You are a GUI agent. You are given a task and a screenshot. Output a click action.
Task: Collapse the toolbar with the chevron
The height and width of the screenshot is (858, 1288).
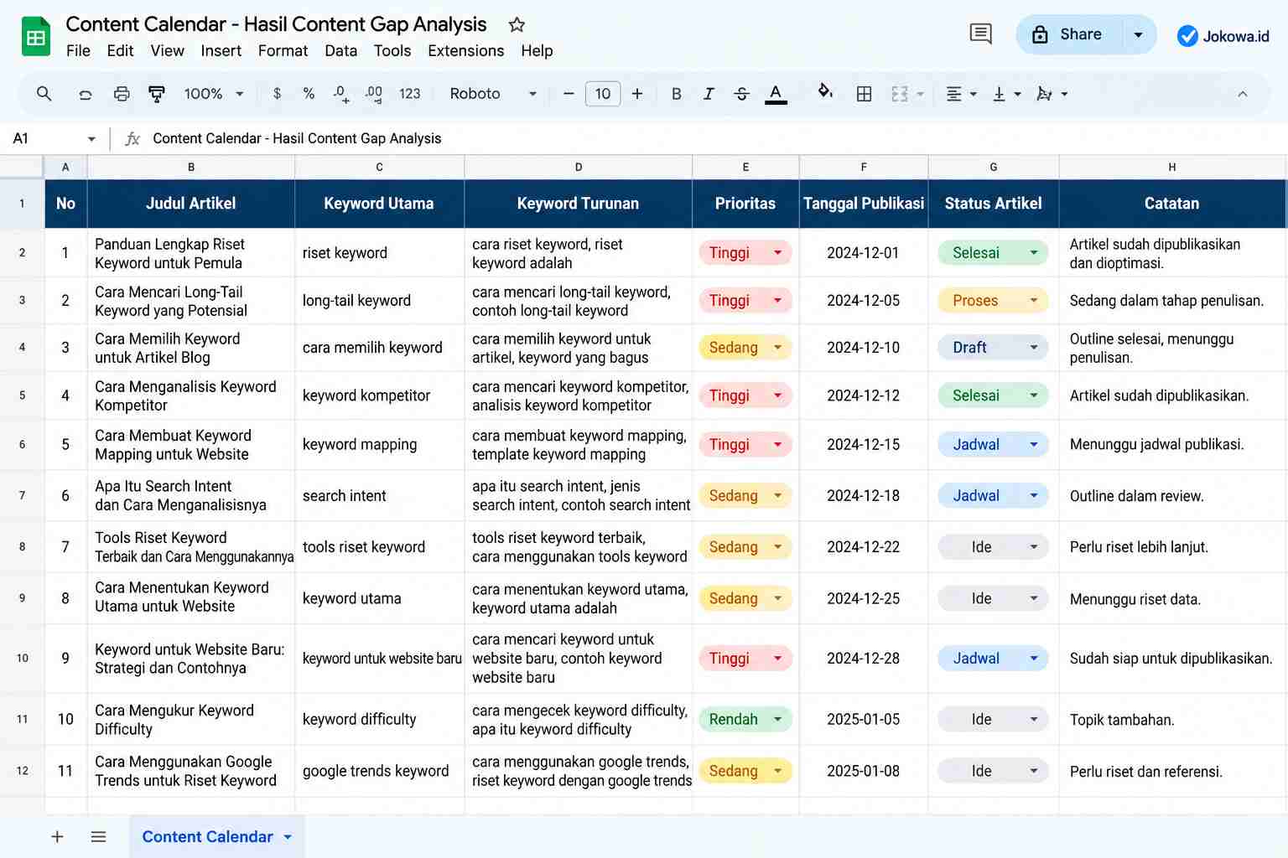[x=1242, y=94]
